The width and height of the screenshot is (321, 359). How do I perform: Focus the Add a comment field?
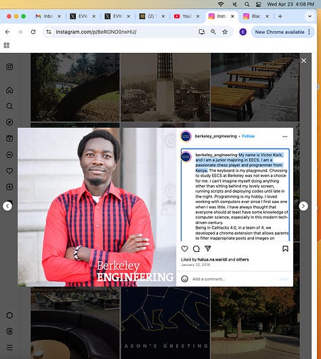click(233, 279)
